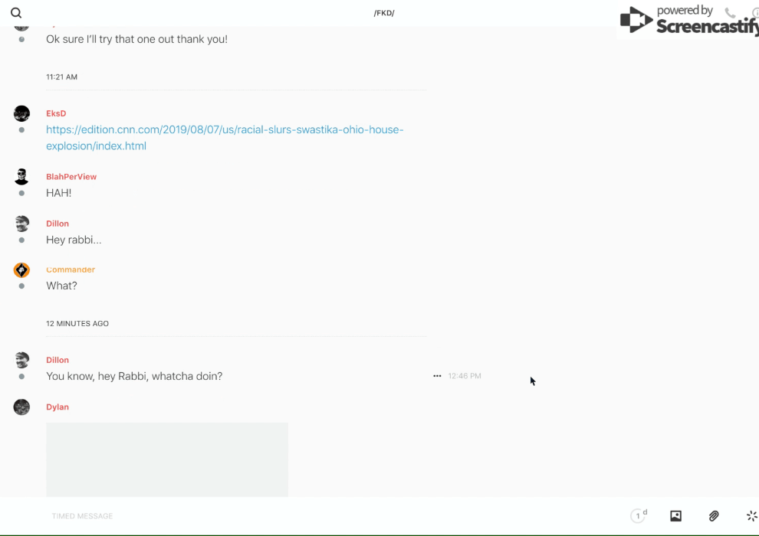Viewport: 759px width, 536px height.
Task: Click Commander's orange avatar
Action: [x=21, y=270]
